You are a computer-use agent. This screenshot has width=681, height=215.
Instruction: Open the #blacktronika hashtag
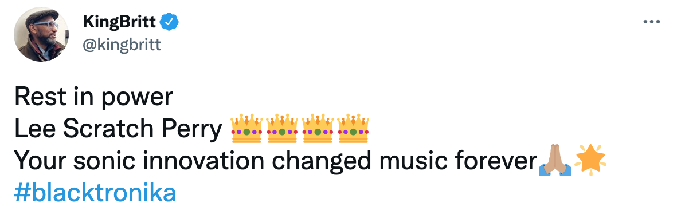click(95, 193)
